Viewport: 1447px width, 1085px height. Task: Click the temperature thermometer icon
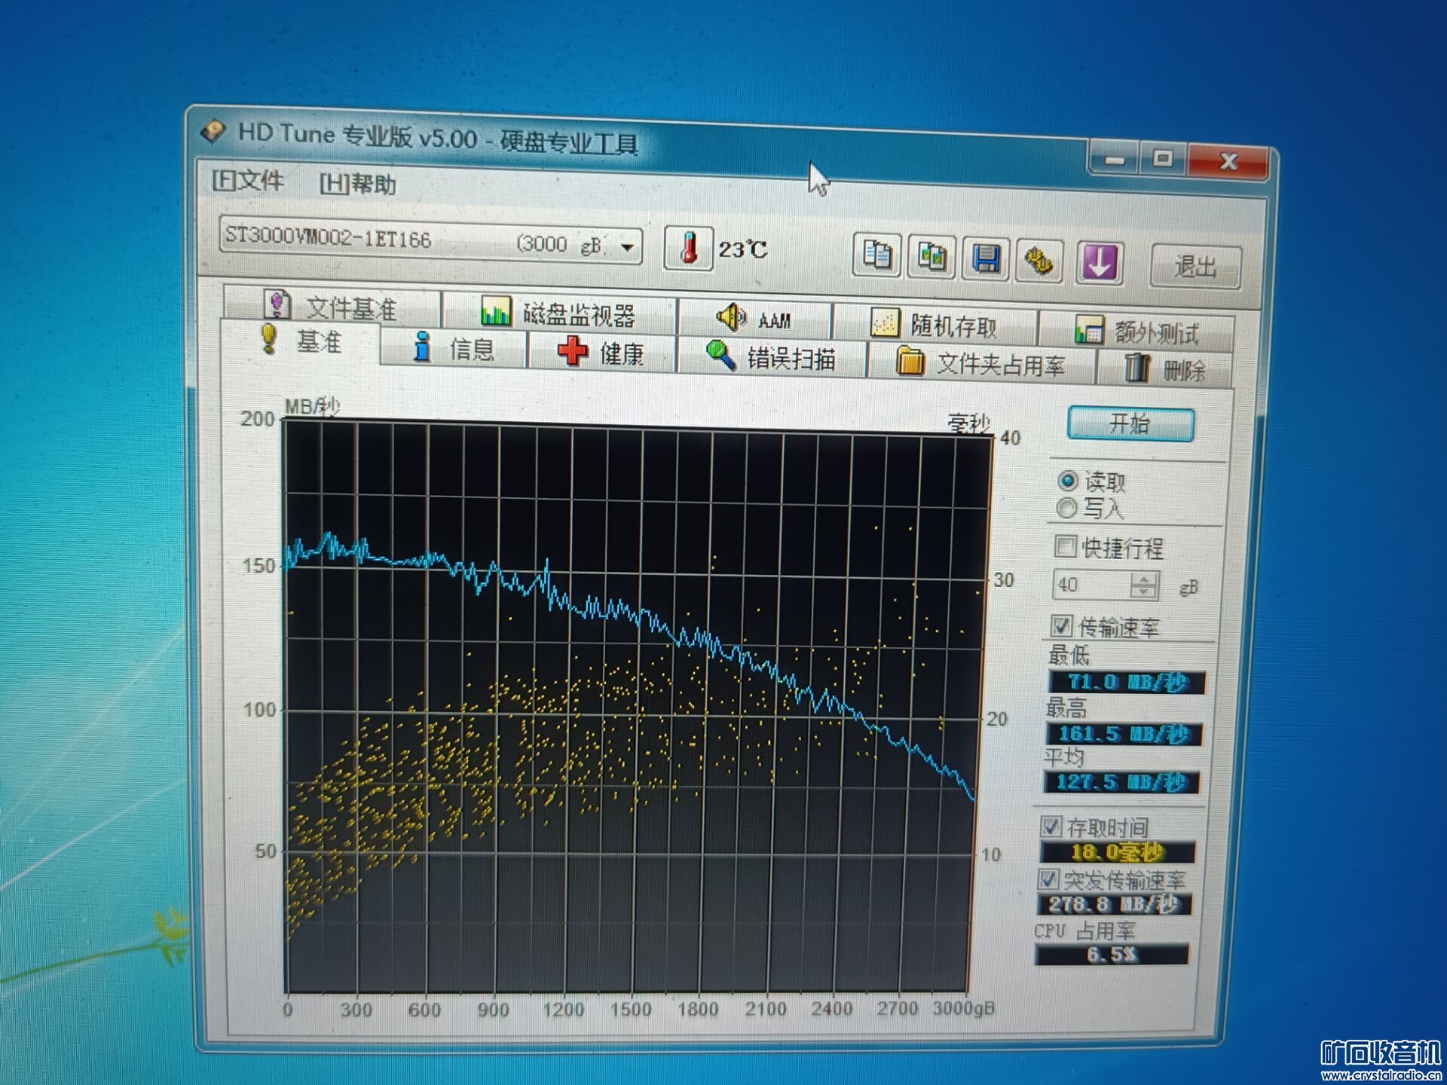coord(689,248)
